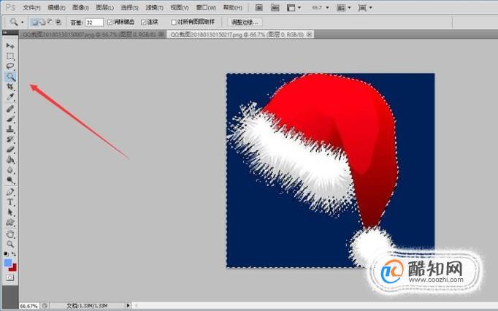The image size is (498, 311).
Task: Open the 视图(V) menu
Action: point(180,7)
